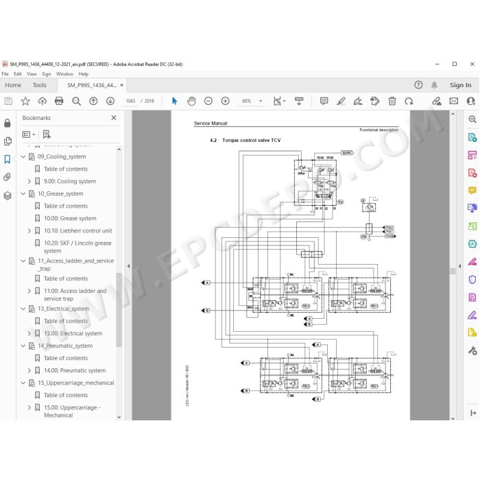Viewport: 480px width, 480px height.
Task: Open the 13.00: Electrical system bookmark
Action: (73, 333)
